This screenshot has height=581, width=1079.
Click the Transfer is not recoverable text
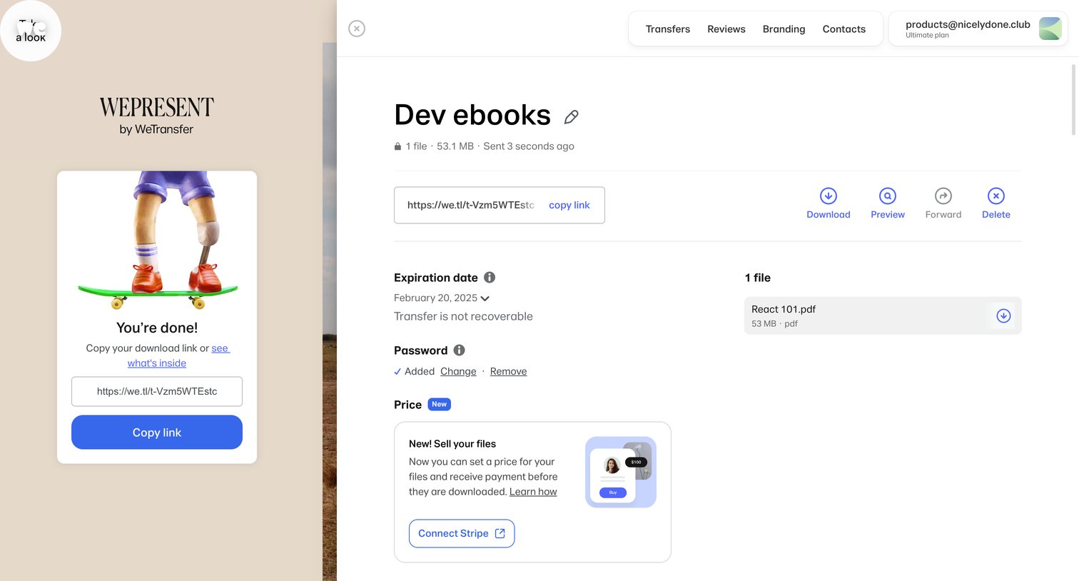click(463, 316)
